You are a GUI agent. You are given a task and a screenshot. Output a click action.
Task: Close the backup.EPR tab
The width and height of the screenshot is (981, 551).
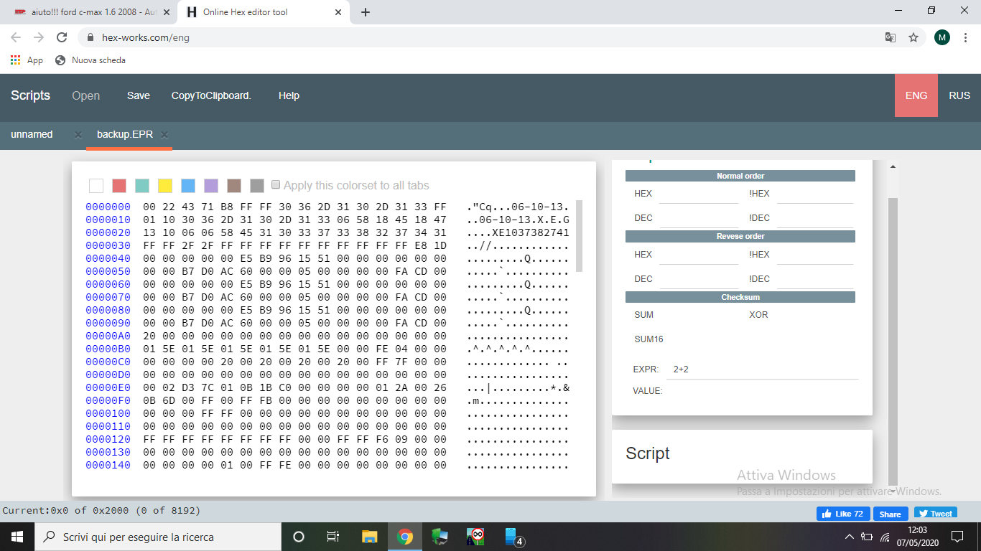point(164,135)
